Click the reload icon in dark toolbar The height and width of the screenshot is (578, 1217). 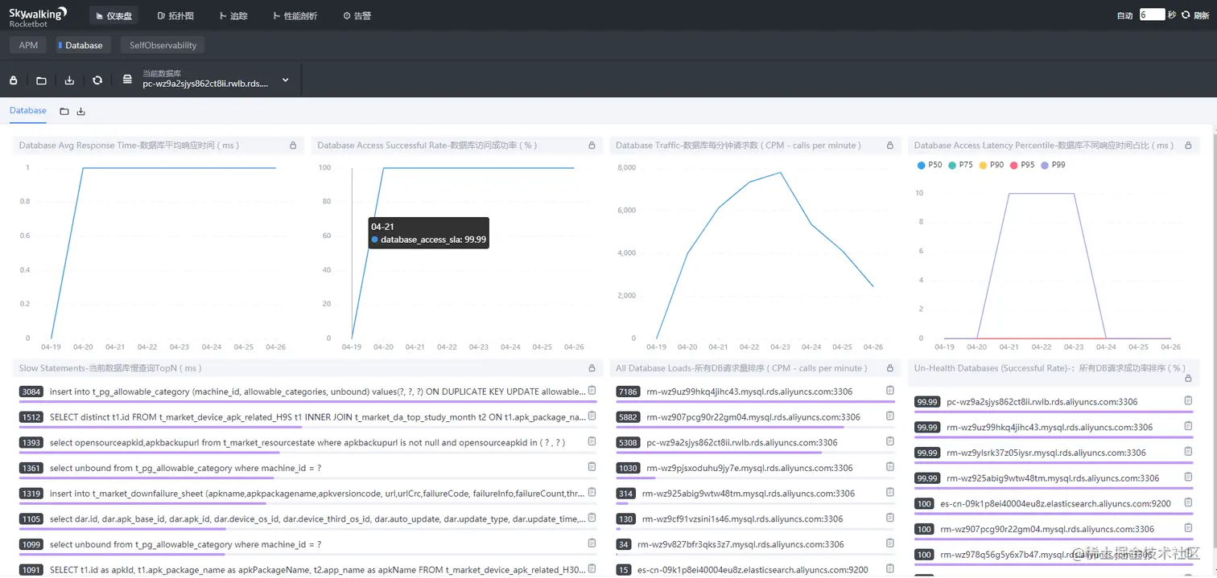coord(97,80)
